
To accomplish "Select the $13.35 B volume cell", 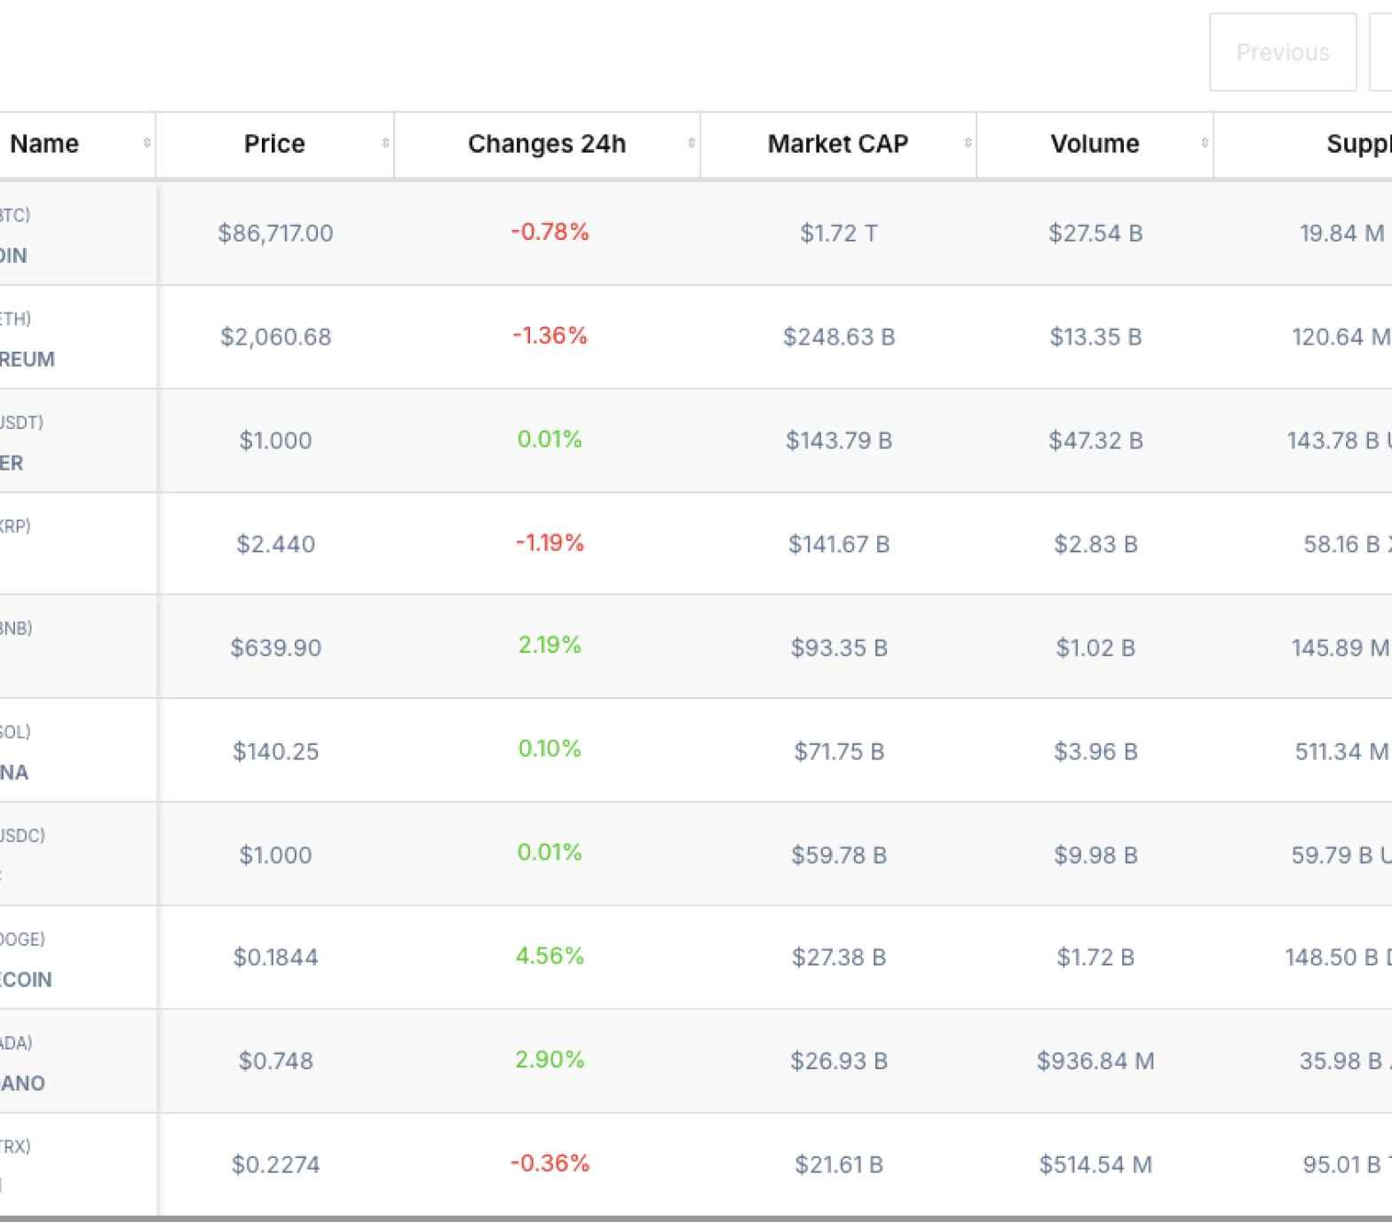I will [x=1095, y=337].
